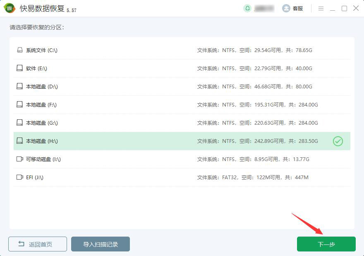Click the 快易数据恢复 app logo icon

(10, 8)
